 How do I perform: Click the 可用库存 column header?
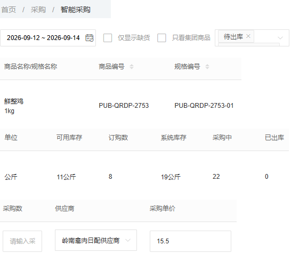click(69, 138)
